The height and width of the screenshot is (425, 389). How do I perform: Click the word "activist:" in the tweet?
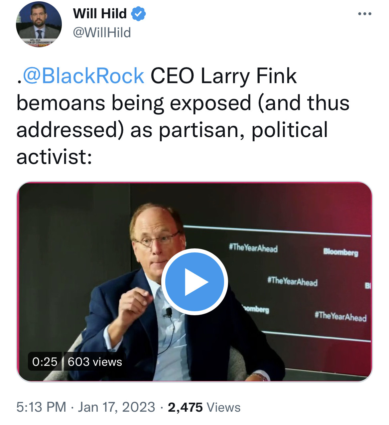pyautogui.click(x=54, y=157)
